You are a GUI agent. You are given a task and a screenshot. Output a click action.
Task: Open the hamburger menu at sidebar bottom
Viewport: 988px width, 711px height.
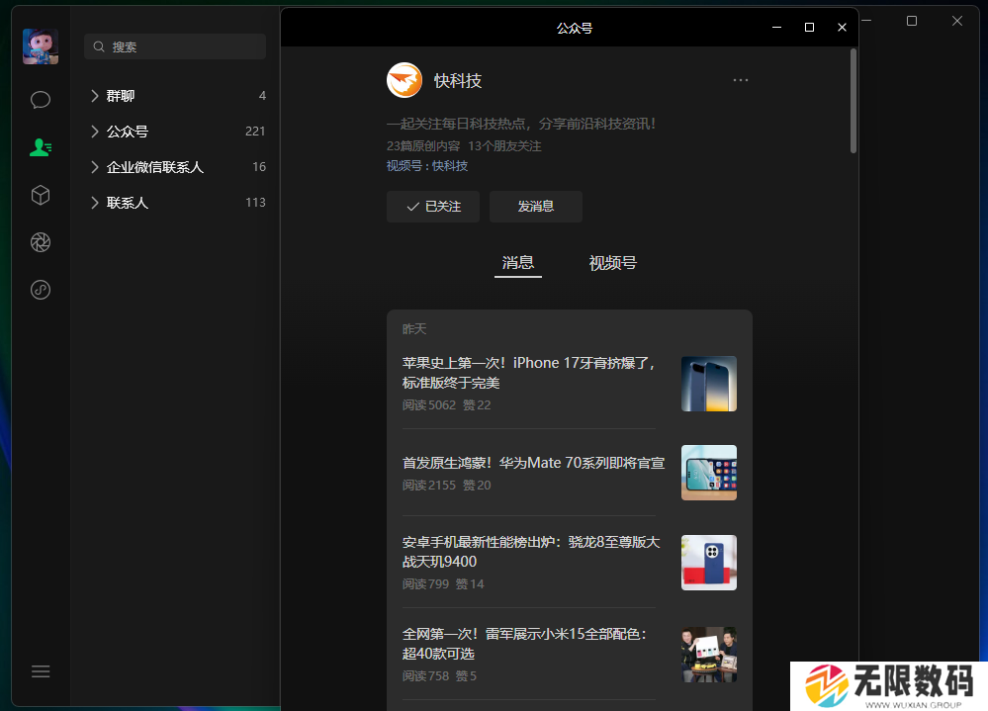point(41,671)
